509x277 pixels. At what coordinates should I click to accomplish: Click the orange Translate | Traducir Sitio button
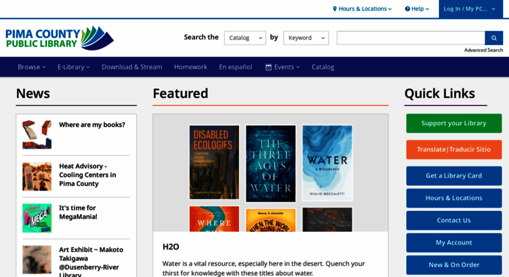[x=453, y=149]
